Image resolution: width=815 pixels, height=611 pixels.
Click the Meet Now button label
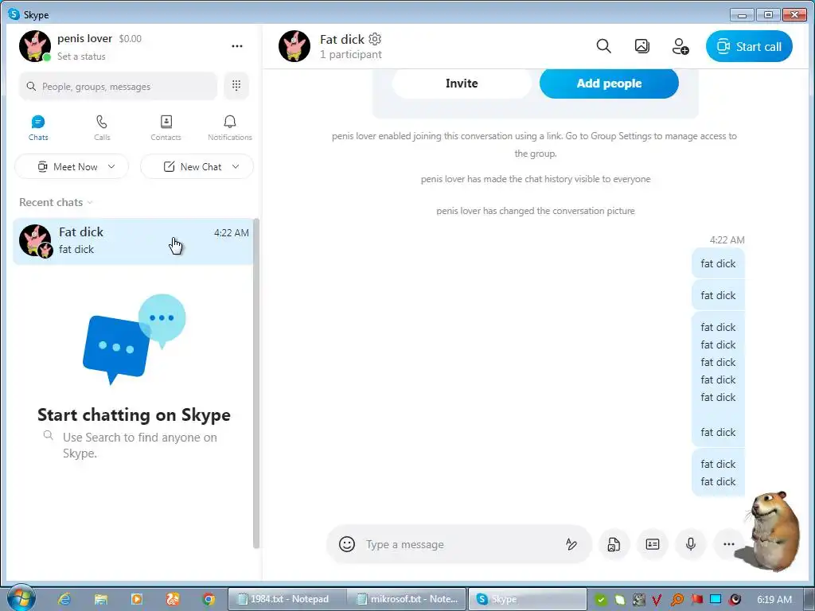[76, 167]
